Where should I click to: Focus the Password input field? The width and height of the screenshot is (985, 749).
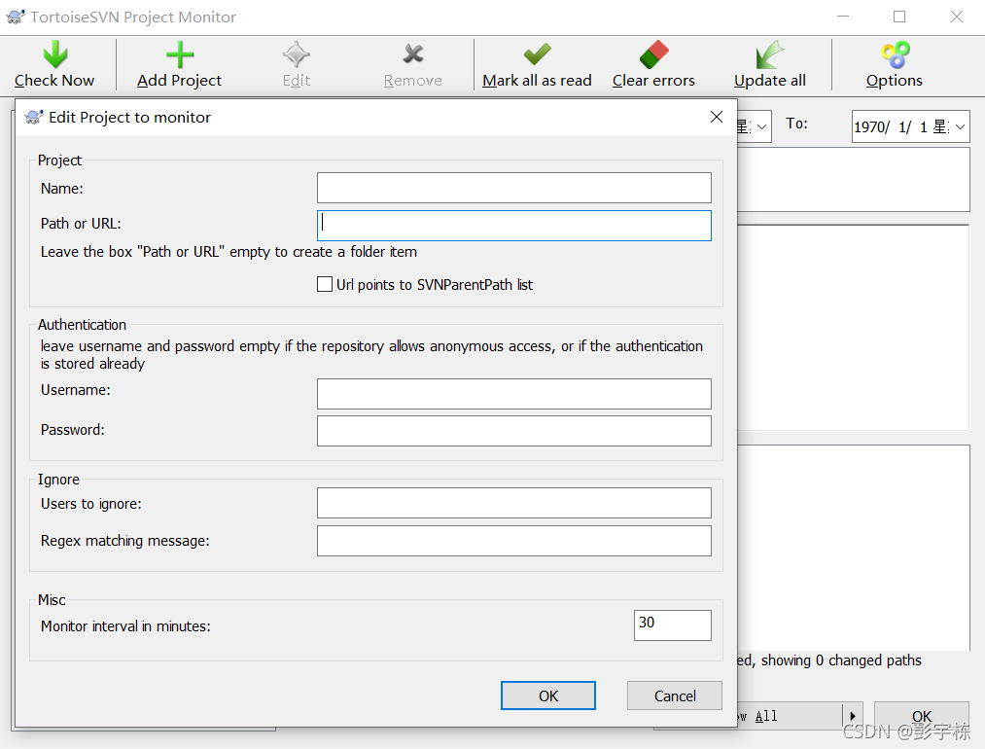point(513,431)
